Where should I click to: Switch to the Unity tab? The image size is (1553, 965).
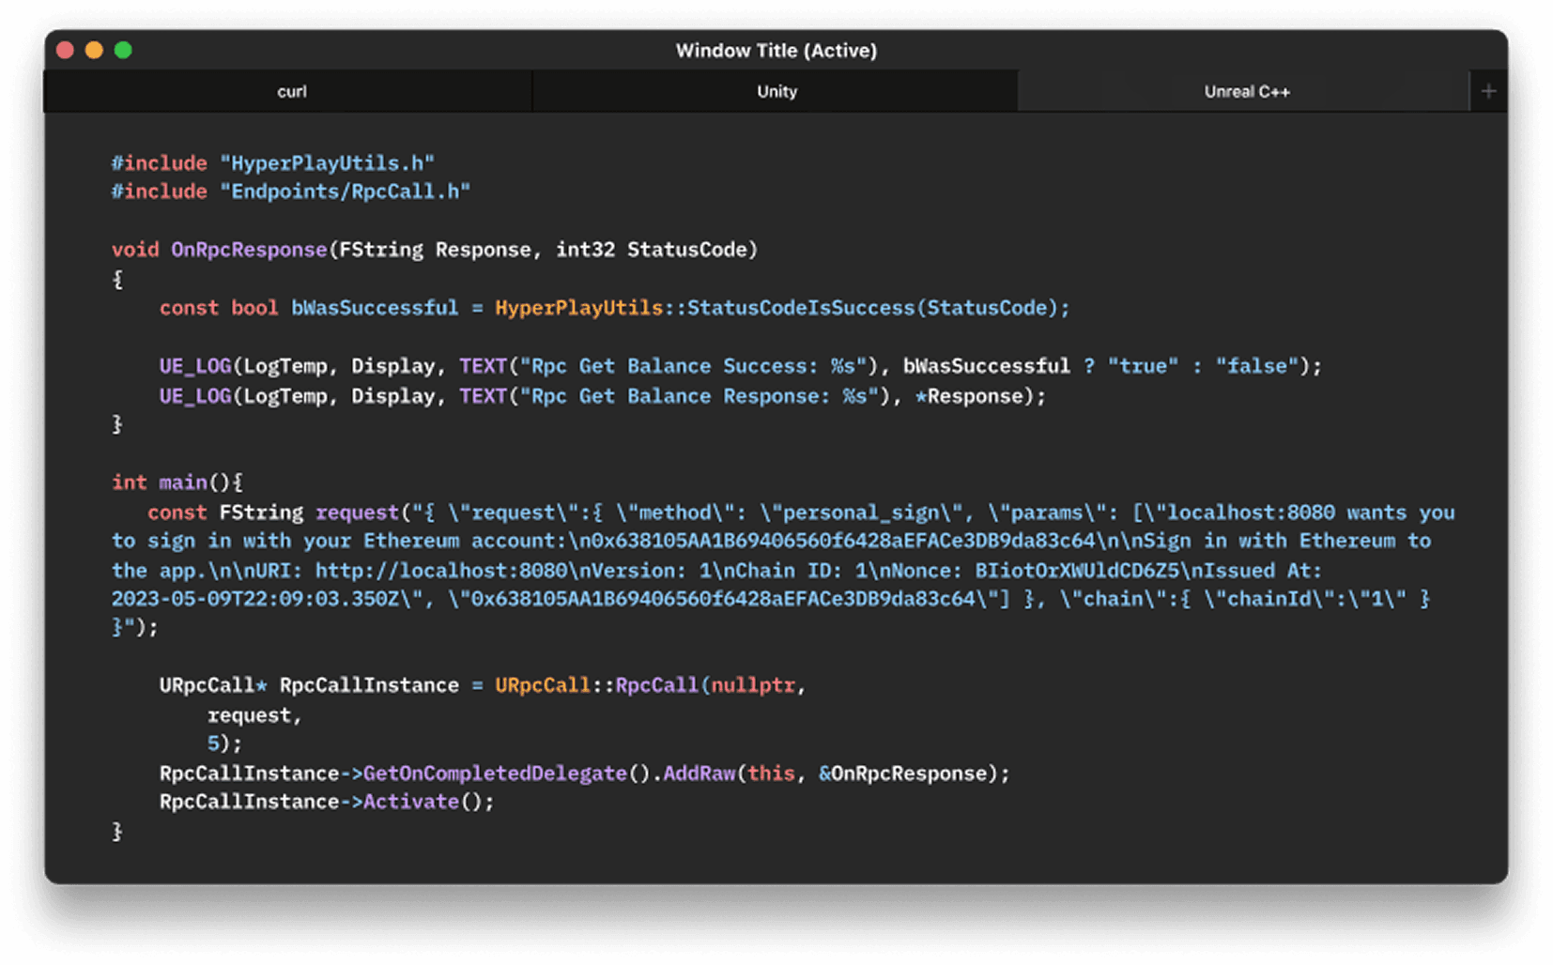[x=776, y=91]
